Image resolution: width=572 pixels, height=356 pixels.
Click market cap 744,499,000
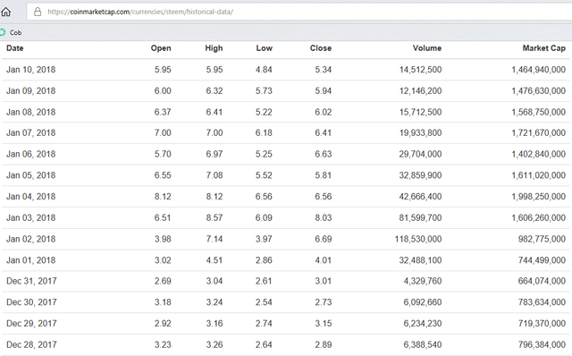tap(542, 260)
